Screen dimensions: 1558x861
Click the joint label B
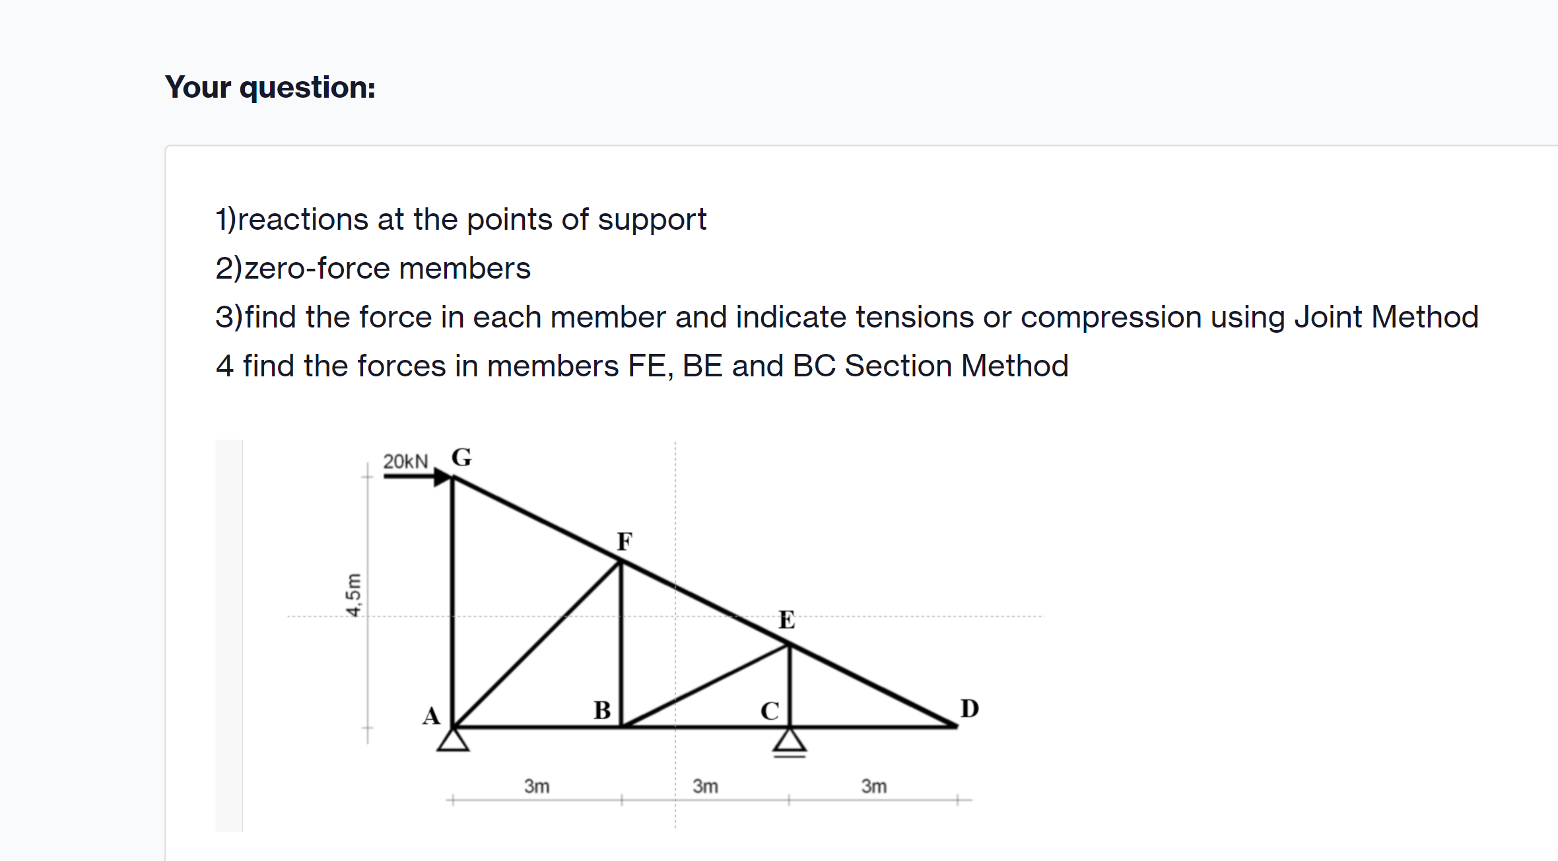point(602,710)
